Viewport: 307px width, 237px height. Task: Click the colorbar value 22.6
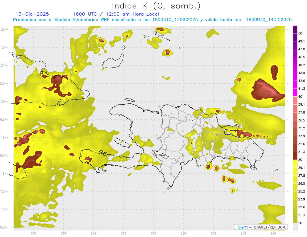click(x=302, y=207)
